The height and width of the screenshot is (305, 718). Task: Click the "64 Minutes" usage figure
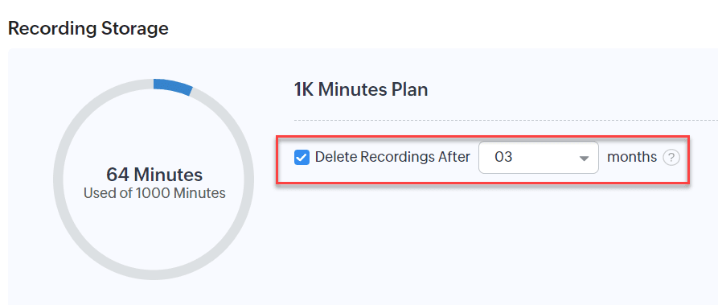coord(154,175)
